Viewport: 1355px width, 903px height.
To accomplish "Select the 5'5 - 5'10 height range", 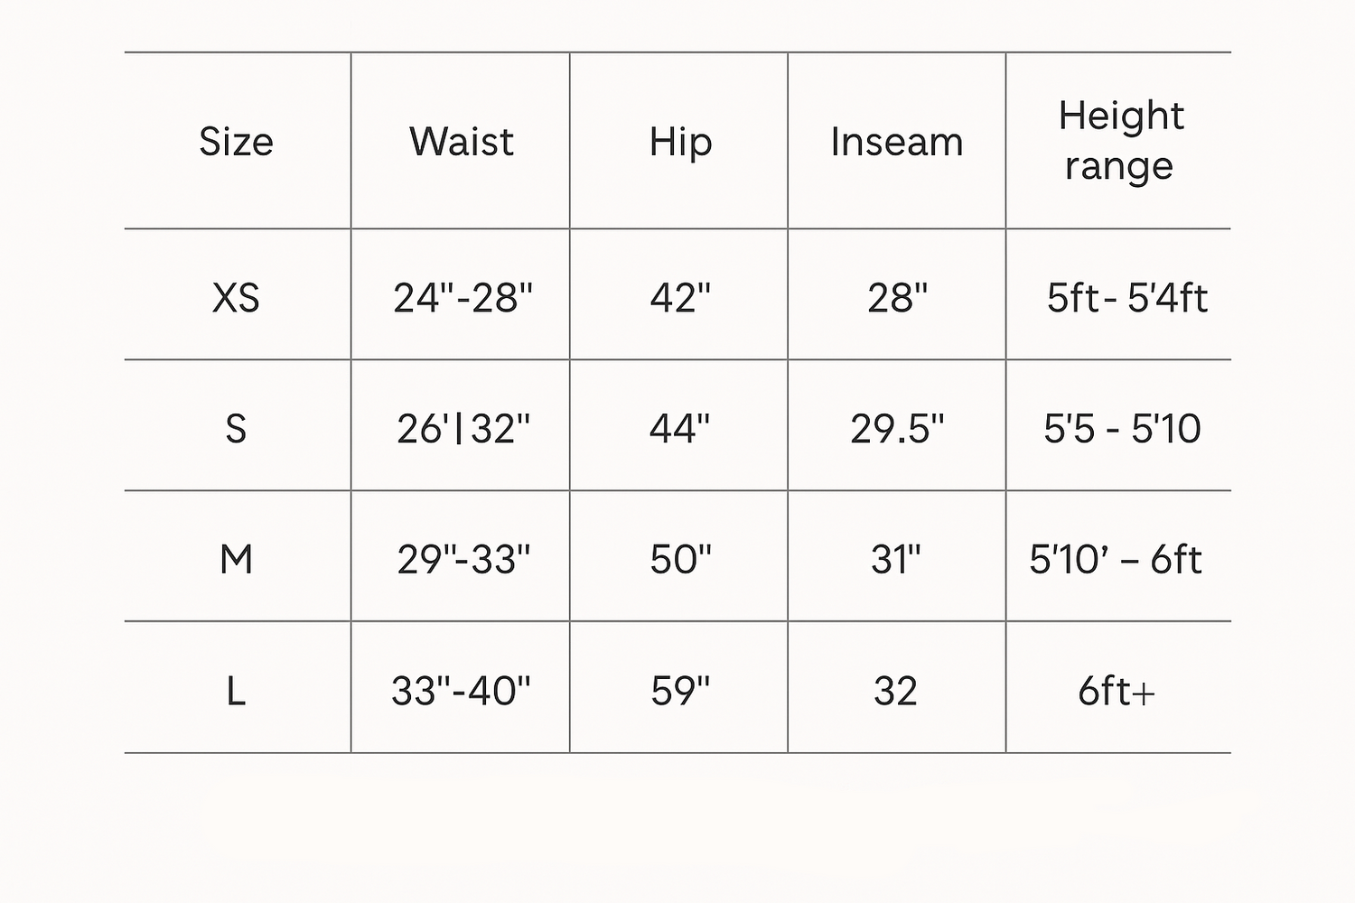I will tap(1122, 428).
